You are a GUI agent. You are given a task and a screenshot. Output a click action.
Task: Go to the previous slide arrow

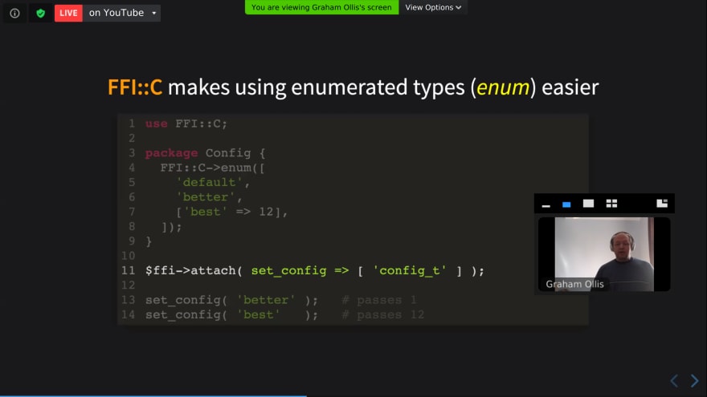674,381
